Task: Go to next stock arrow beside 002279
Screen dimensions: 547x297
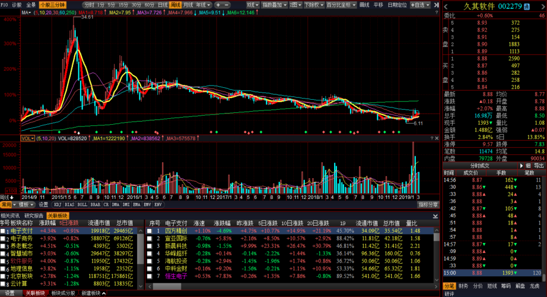Action: [543, 7]
